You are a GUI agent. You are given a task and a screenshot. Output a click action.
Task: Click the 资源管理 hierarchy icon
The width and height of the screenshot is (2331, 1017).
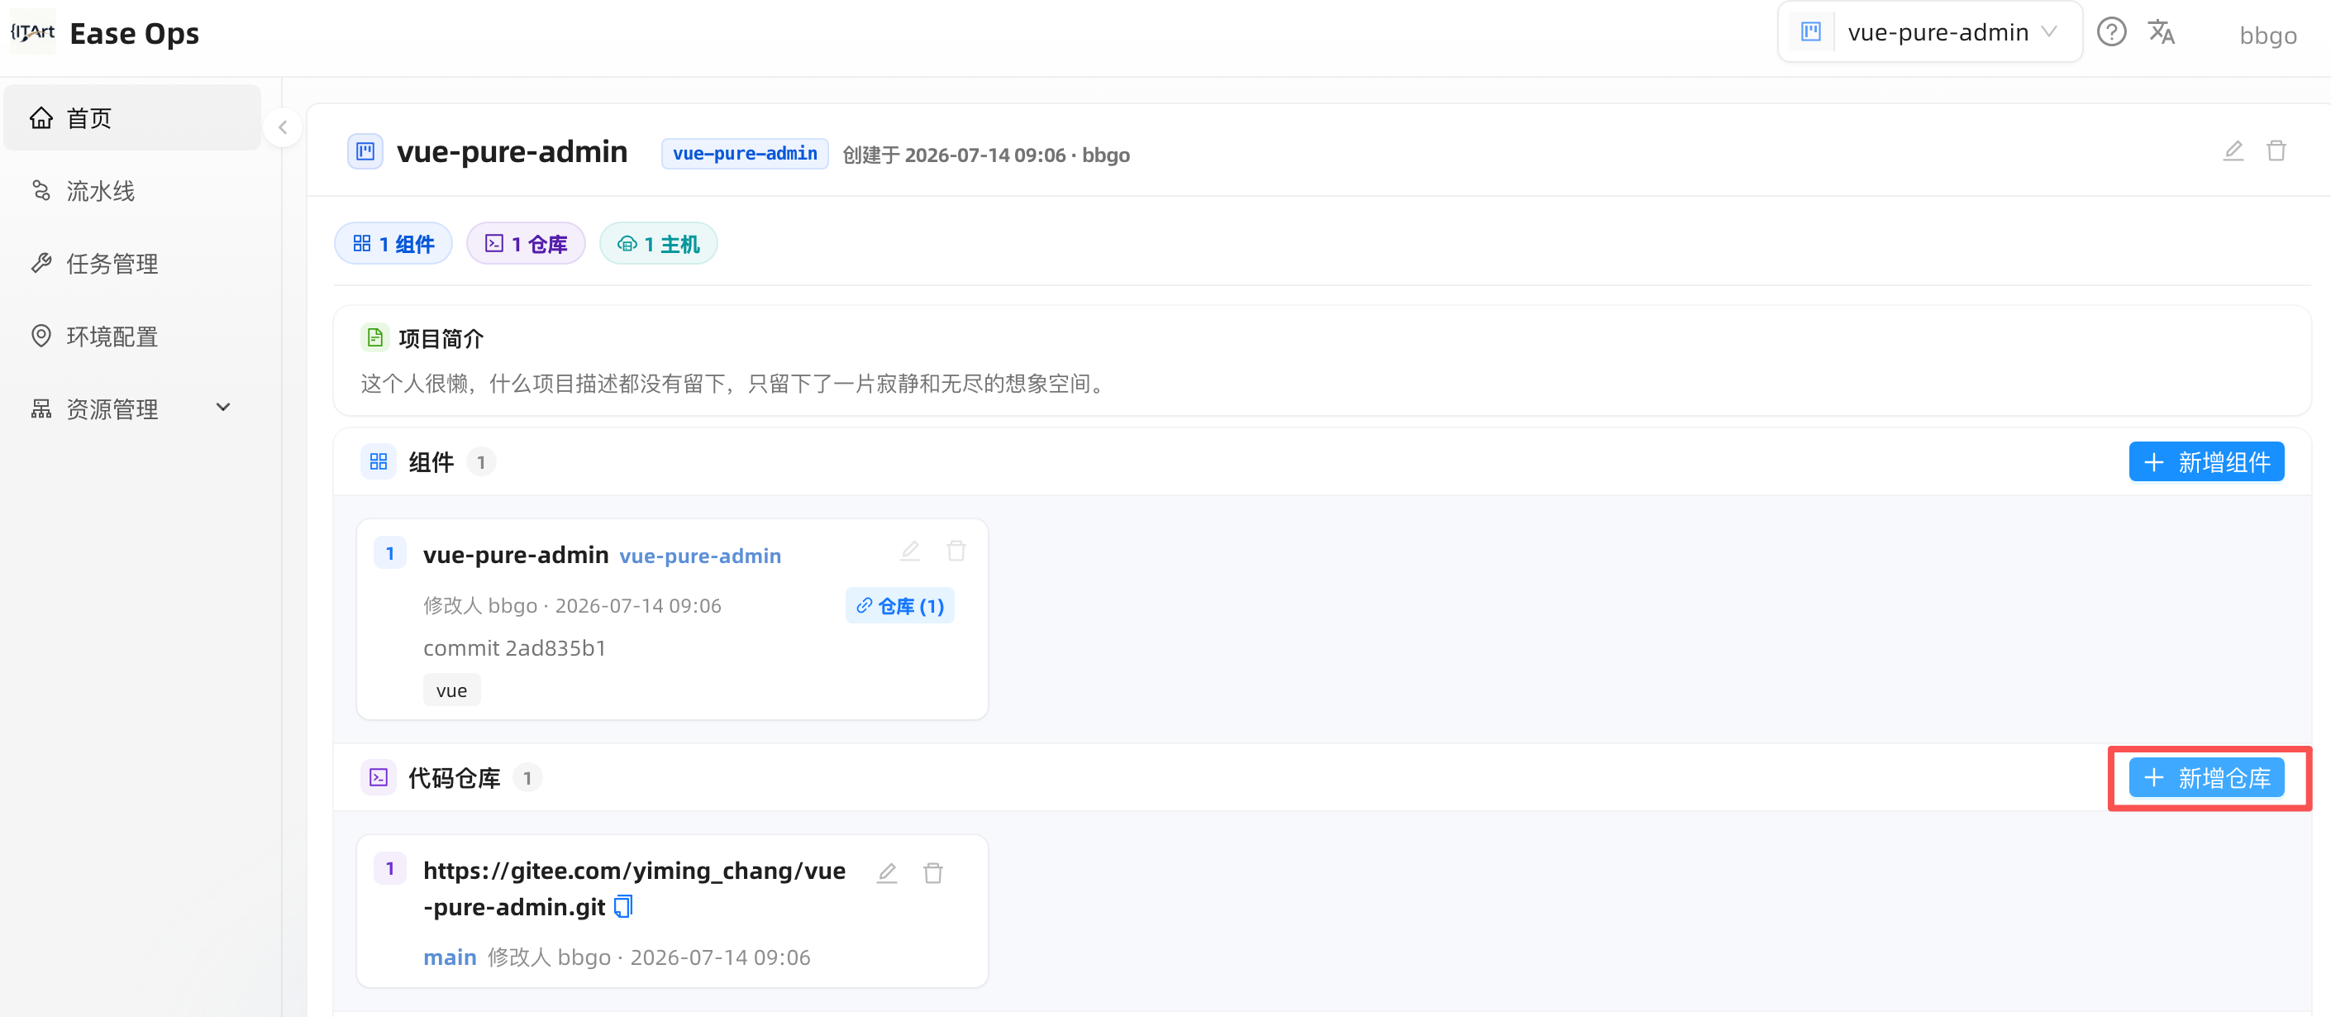(41, 408)
